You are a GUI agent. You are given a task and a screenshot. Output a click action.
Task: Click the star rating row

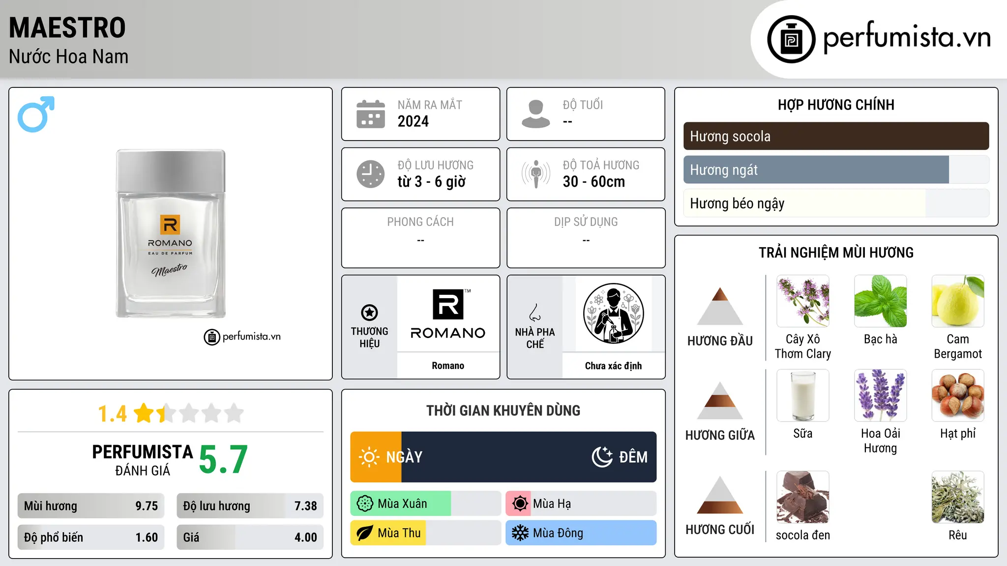click(x=189, y=413)
